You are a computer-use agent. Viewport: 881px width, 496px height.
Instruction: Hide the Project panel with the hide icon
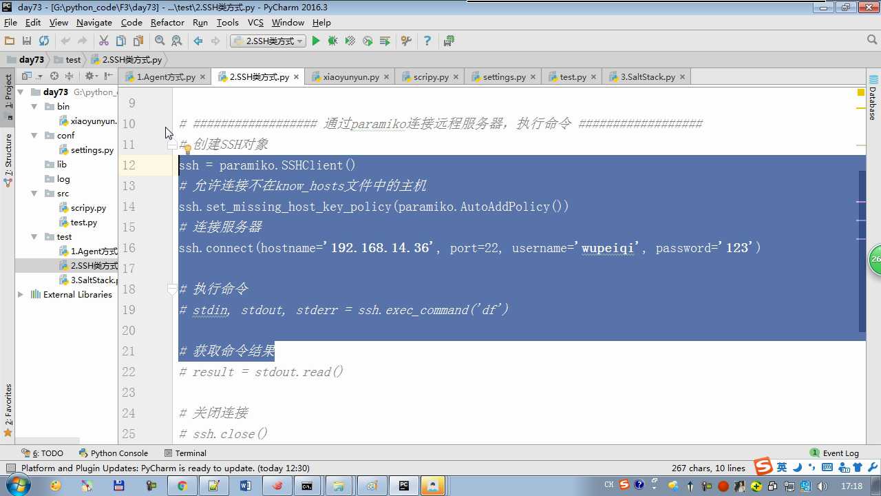108,76
